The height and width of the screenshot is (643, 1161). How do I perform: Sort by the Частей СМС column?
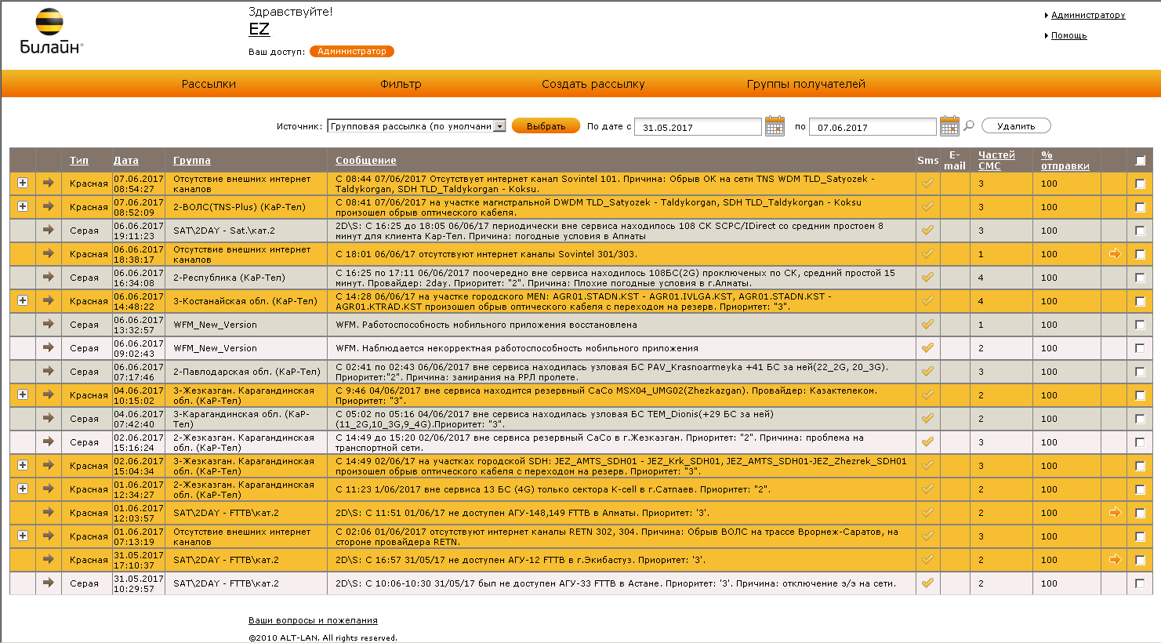pos(996,161)
